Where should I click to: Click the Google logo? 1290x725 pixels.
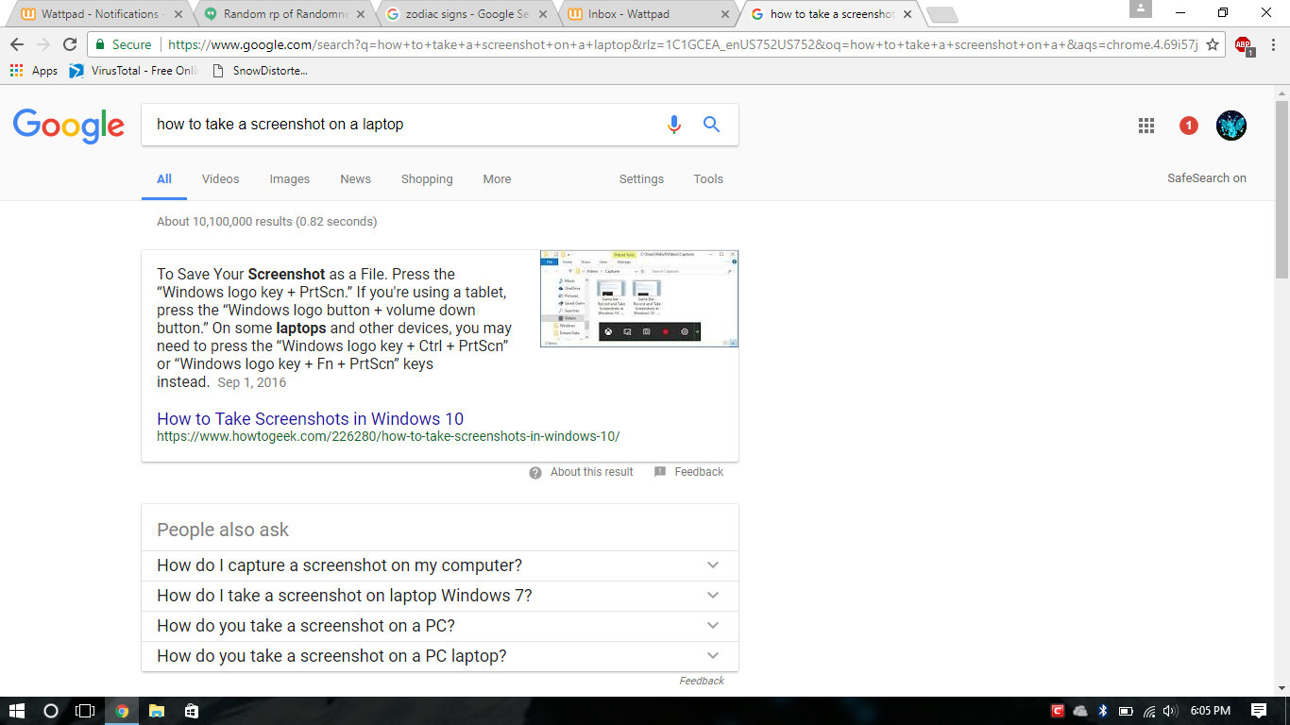coord(69,126)
